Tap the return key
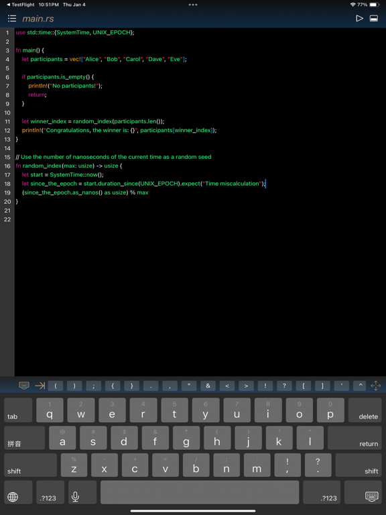The height and width of the screenshot is (515, 386). coord(355,438)
